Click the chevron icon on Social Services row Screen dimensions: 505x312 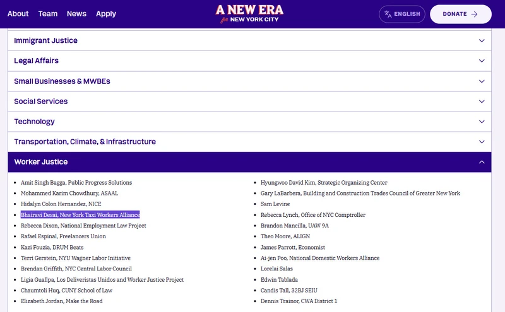(482, 101)
